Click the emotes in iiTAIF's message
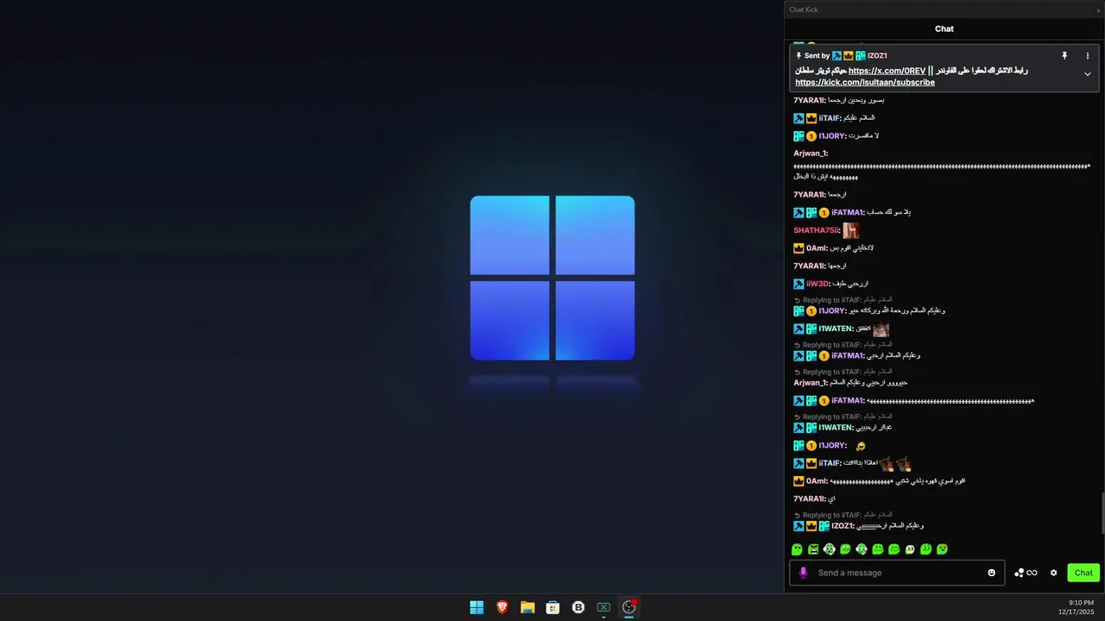 895,463
